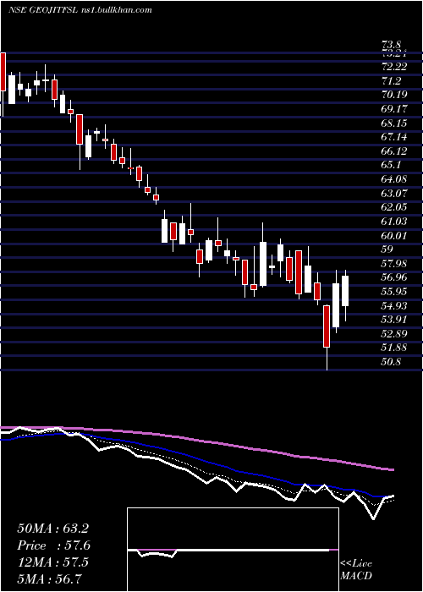
Task: Click the <<Live MACD label
Action: coord(356,570)
